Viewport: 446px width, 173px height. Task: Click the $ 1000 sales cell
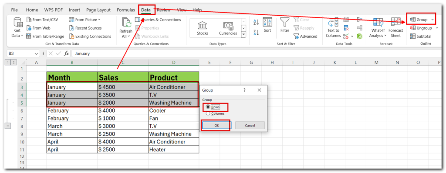tap(122, 118)
